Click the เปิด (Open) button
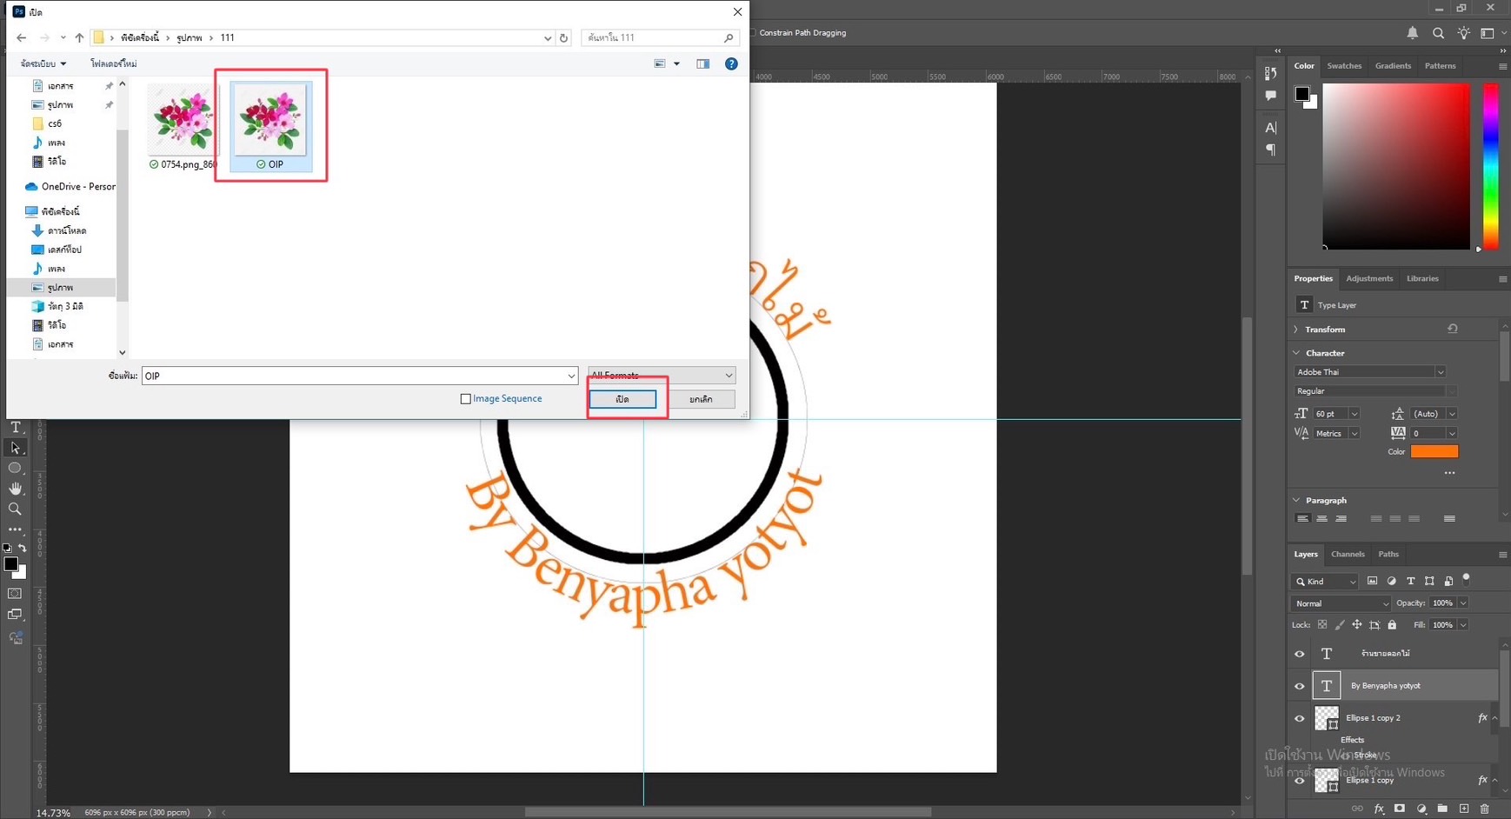 [x=622, y=399]
